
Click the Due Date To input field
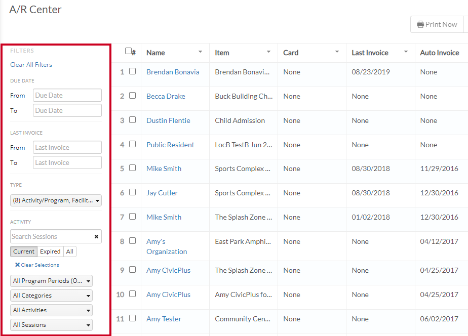pos(67,110)
